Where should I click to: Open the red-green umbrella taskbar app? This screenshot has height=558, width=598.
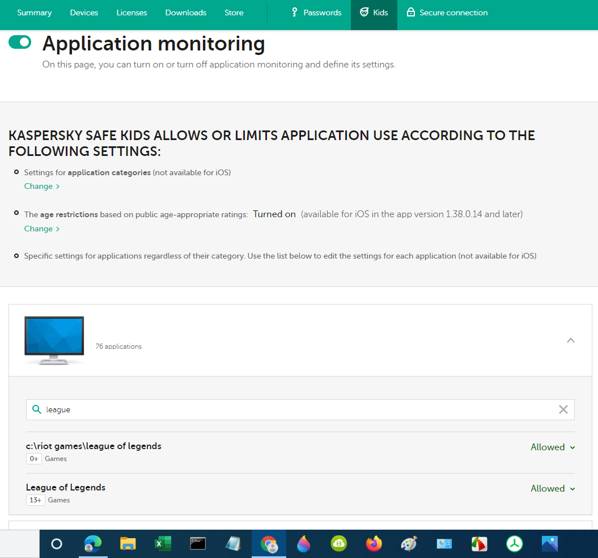(x=480, y=544)
